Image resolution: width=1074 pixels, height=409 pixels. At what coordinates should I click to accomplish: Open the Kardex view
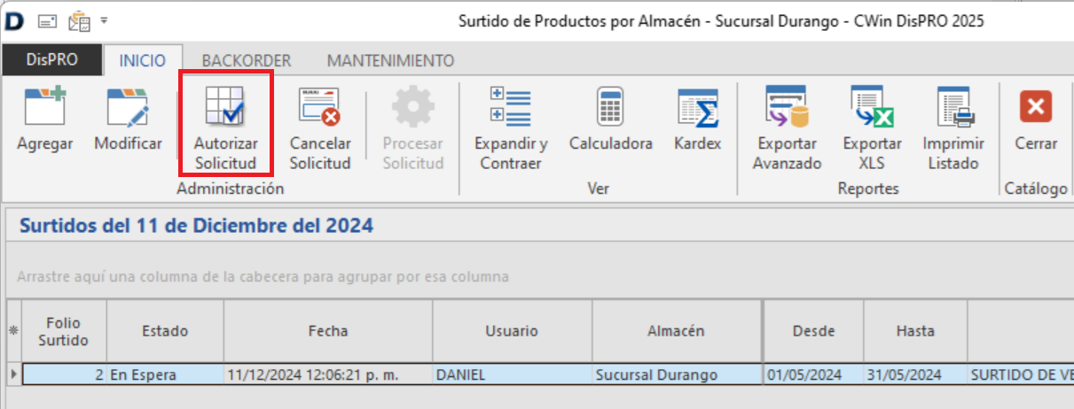coord(698,120)
